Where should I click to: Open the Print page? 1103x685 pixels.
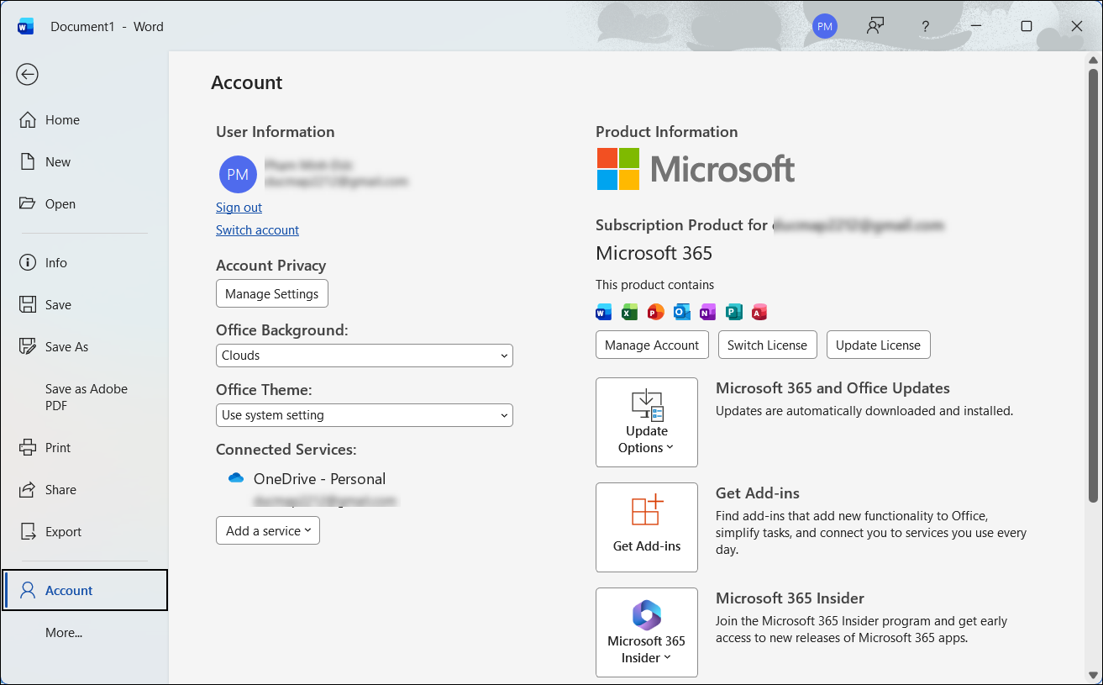pos(84,448)
